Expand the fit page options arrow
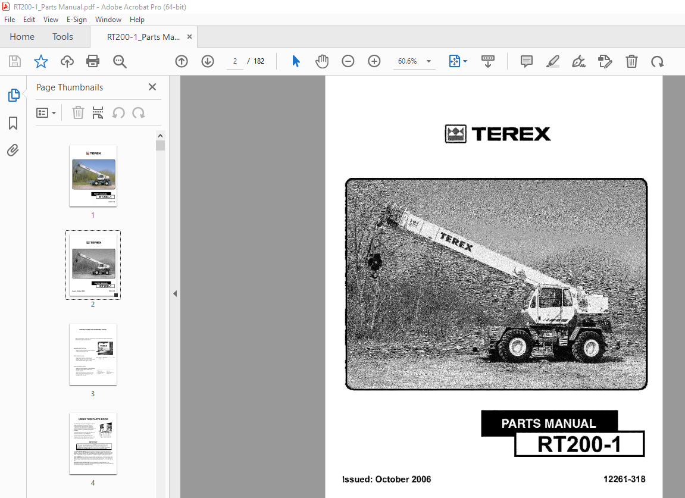 465,61
